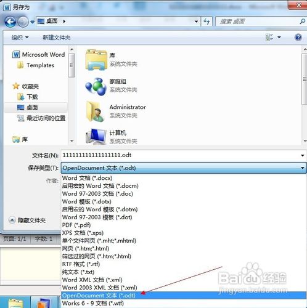Choose Works 6 - 9 文档 (*.wtf)
Screen dimensions: 307x308
point(183,303)
